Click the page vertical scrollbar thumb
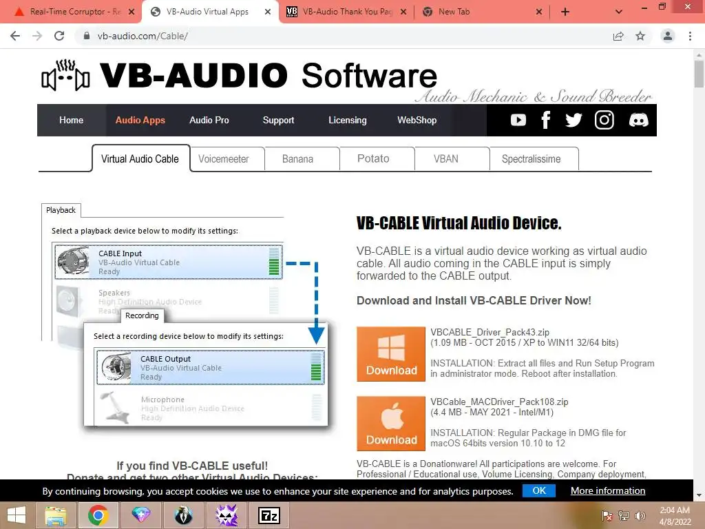 coord(699,74)
